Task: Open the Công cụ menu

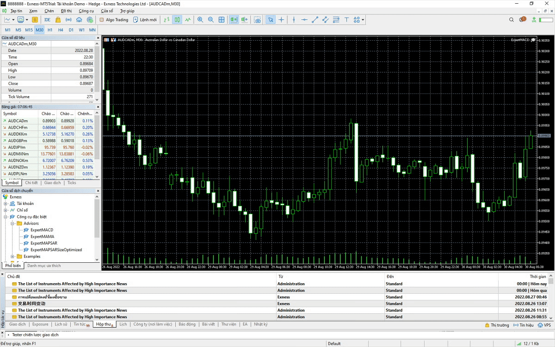Action: click(86, 11)
